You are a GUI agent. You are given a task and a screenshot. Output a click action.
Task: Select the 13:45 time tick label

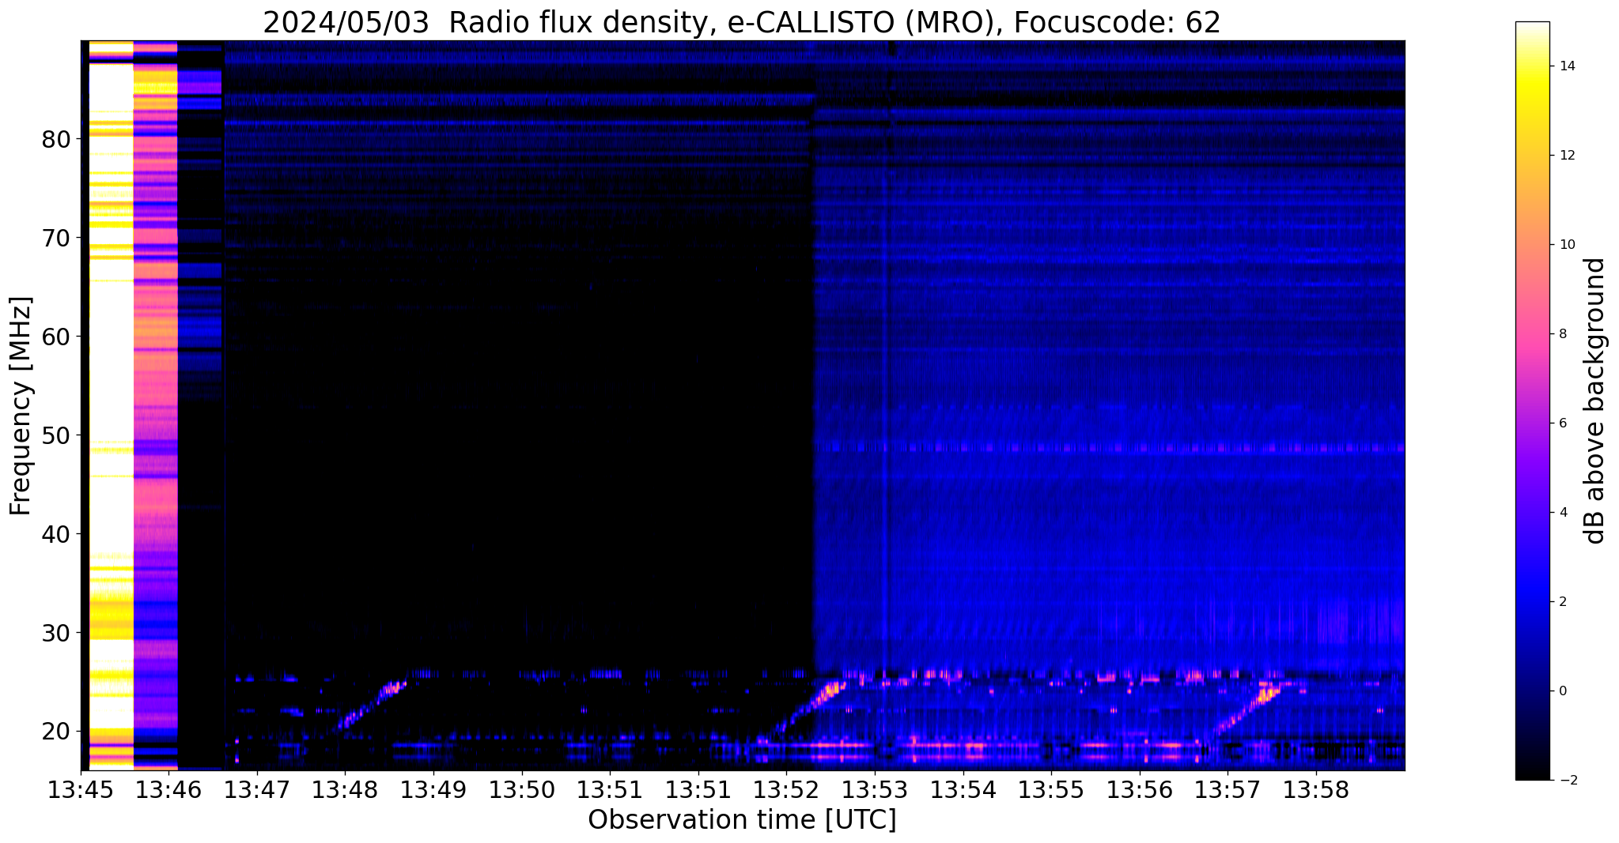(x=80, y=788)
